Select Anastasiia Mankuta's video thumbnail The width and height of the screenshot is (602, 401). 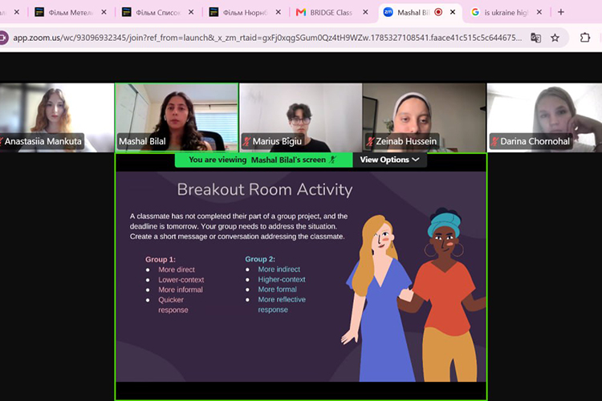tap(56, 117)
